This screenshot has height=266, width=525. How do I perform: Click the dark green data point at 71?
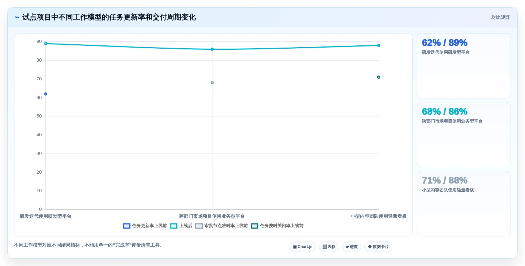pyautogui.click(x=379, y=77)
